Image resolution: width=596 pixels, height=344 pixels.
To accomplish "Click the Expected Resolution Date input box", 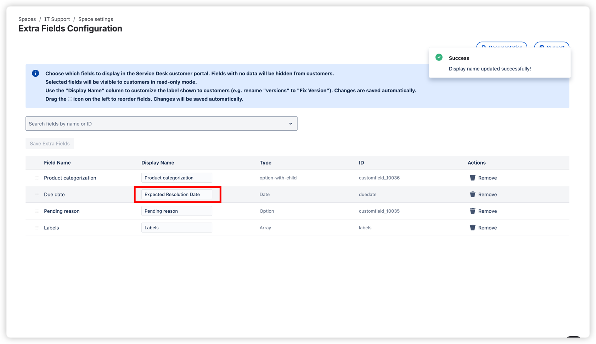I will (x=176, y=194).
